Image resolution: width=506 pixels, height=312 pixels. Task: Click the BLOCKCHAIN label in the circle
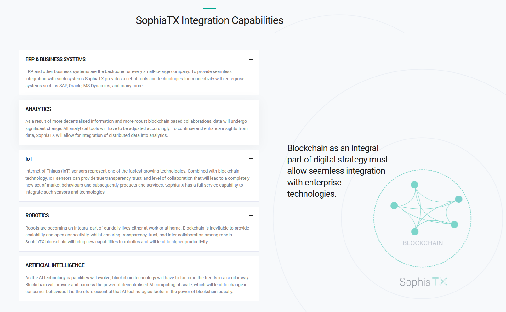(423, 243)
